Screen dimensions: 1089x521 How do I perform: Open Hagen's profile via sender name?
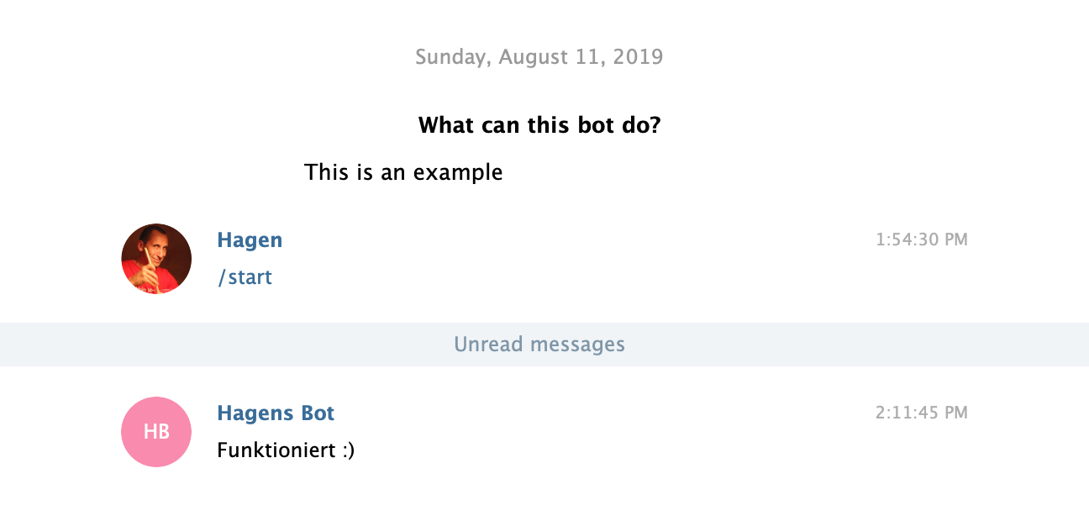(x=250, y=240)
